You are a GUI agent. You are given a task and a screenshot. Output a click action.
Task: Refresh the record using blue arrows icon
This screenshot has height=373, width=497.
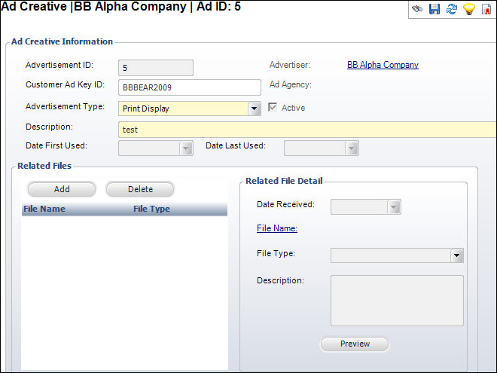452,9
